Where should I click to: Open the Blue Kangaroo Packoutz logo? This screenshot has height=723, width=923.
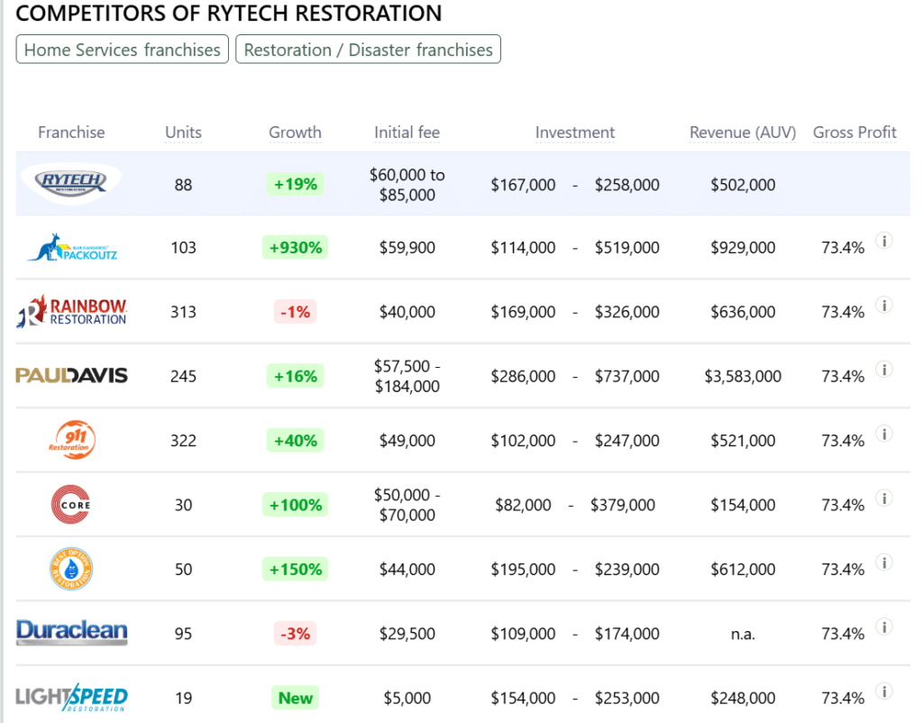click(72, 248)
